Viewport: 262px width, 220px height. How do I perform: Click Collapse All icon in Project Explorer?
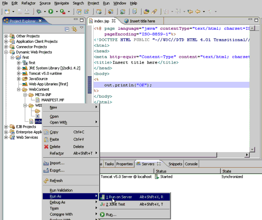pyautogui.click(x=67, y=29)
